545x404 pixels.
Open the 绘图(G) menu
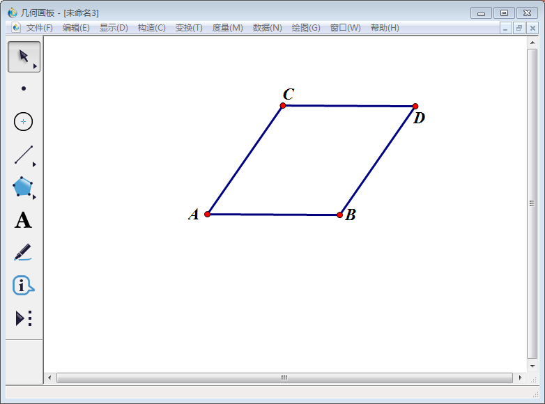pyautogui.click(x=306, y=28)
